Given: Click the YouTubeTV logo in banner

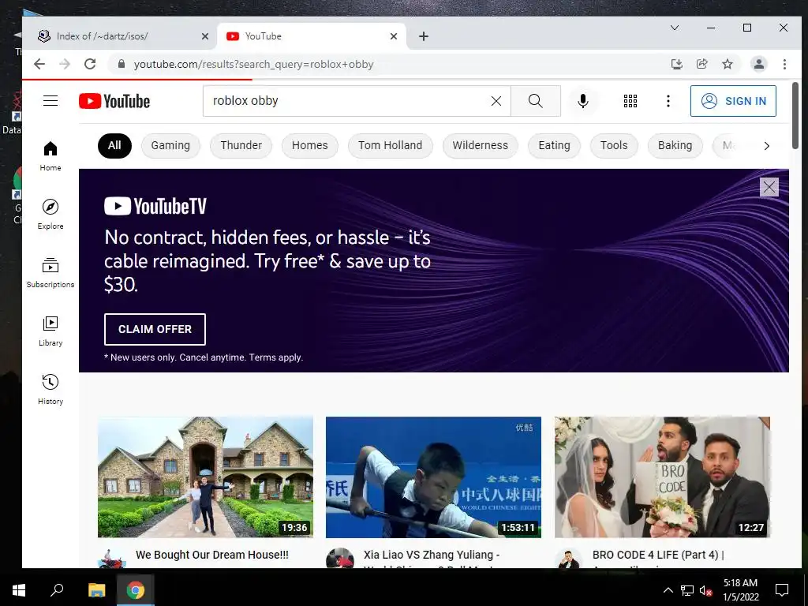Looking at the screenshot, I should (x=155, y=206).
